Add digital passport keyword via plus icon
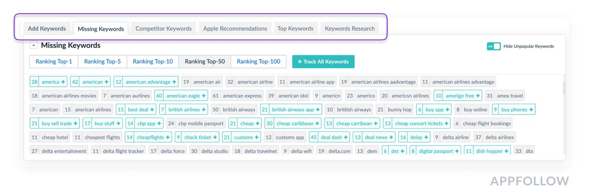This screenshot has height=196, width=590. pyautogui.click(x=457, y=151)
